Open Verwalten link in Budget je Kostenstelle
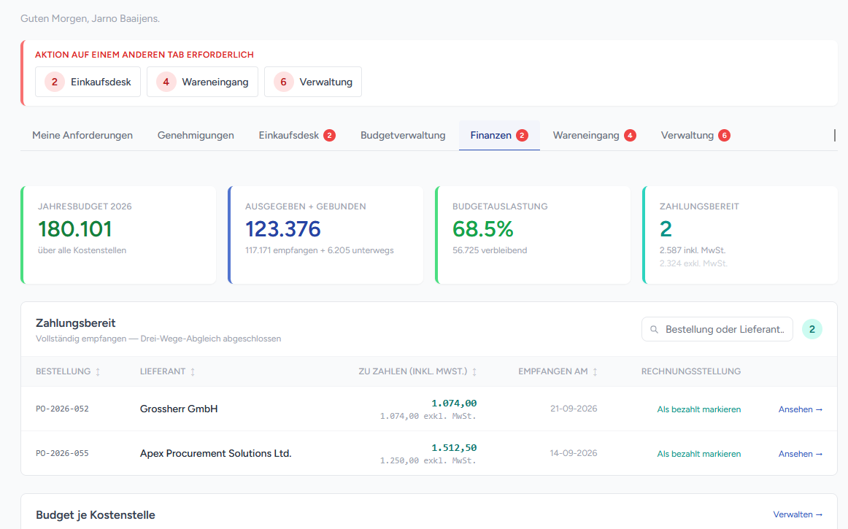 pos(798,514)
